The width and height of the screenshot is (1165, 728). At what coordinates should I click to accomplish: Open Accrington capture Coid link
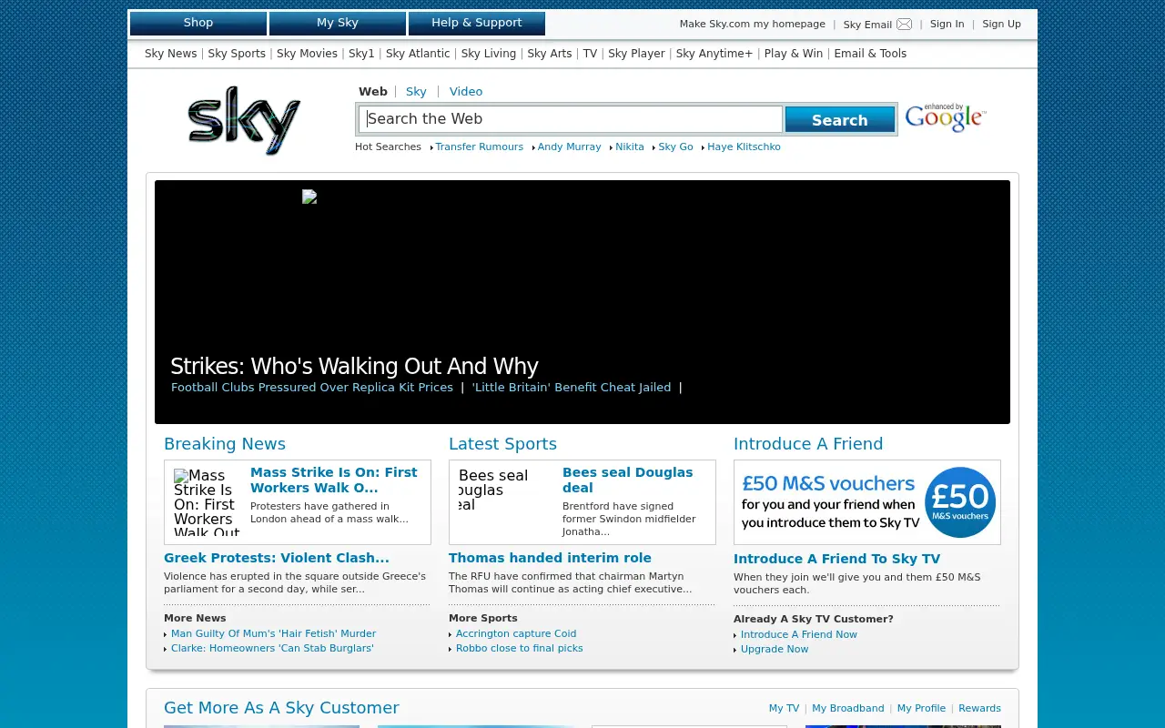516,633
